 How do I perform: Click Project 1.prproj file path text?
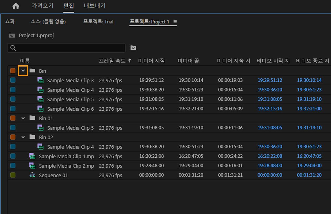(x=36, y=35)
